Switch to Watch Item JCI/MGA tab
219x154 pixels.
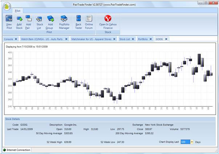(42, 39)
